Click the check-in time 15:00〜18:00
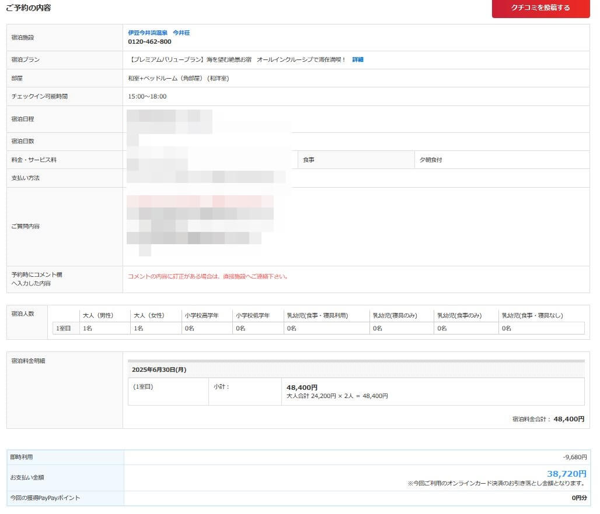The width and height of the screenshot is (600, 514). pyautogui.click(x=147, y=96)
